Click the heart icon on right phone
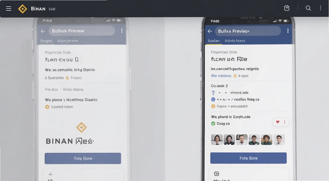This screenshot has height=181, width=329. coord(278,122)
